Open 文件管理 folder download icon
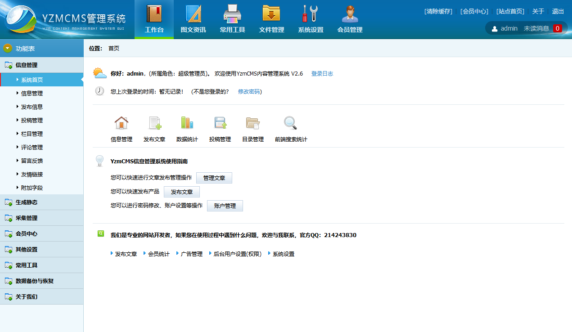The image size is (572, 332). (x=271, y=14)
